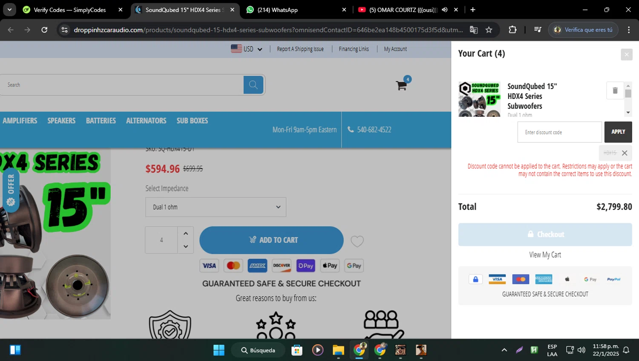Click the site Search input field
The width and height of the screenshot is (639, 361).
(122, 85)
